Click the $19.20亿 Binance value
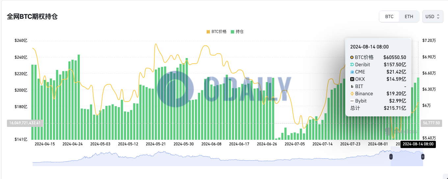Image resolution: width=448 pixels, height=179 pixels. [x=396, y=94]
